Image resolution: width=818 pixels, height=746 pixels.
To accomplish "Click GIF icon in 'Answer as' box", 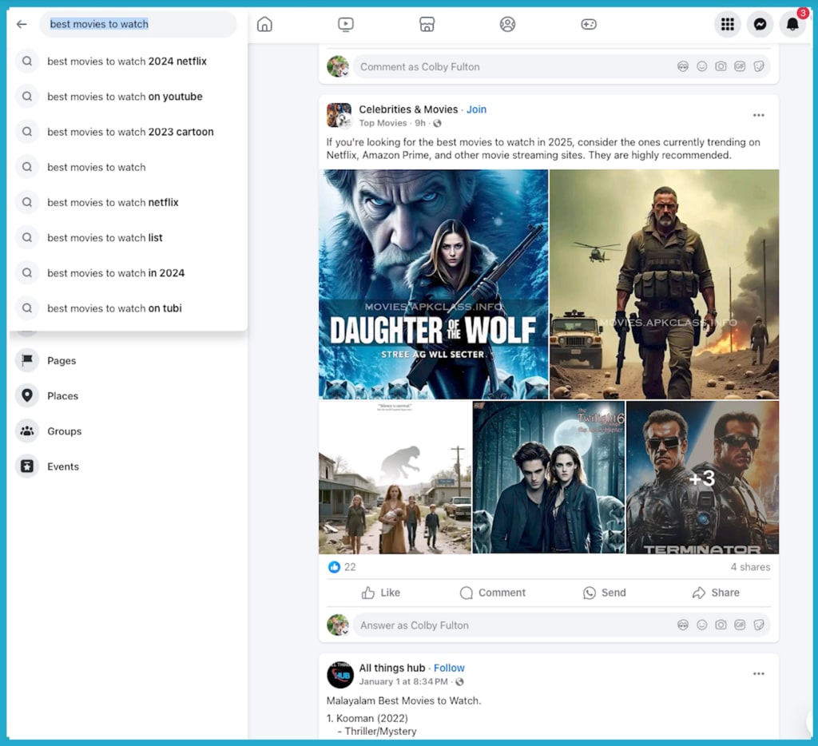I will (740, 625).
